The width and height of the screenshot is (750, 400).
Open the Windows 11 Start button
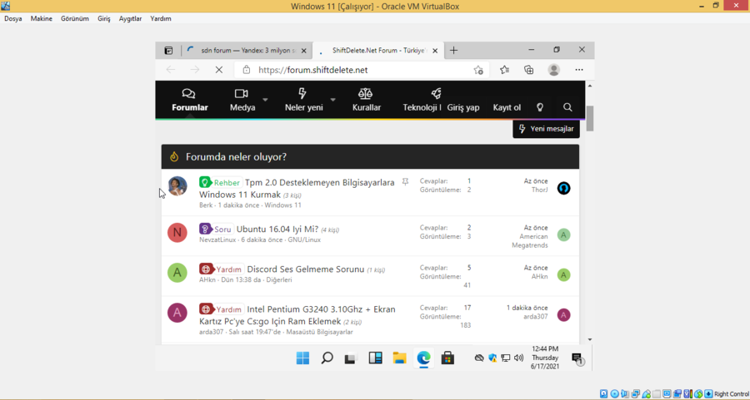pyautogui.click(x=302, y=358)
